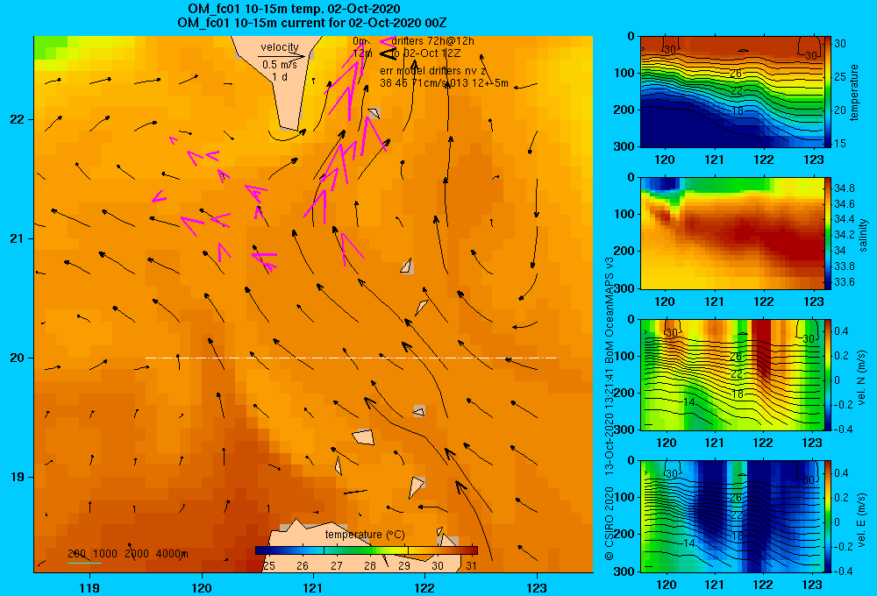Click the "vel. N (m/s)" colorbar label
The image size is (877, 596).
862,378
